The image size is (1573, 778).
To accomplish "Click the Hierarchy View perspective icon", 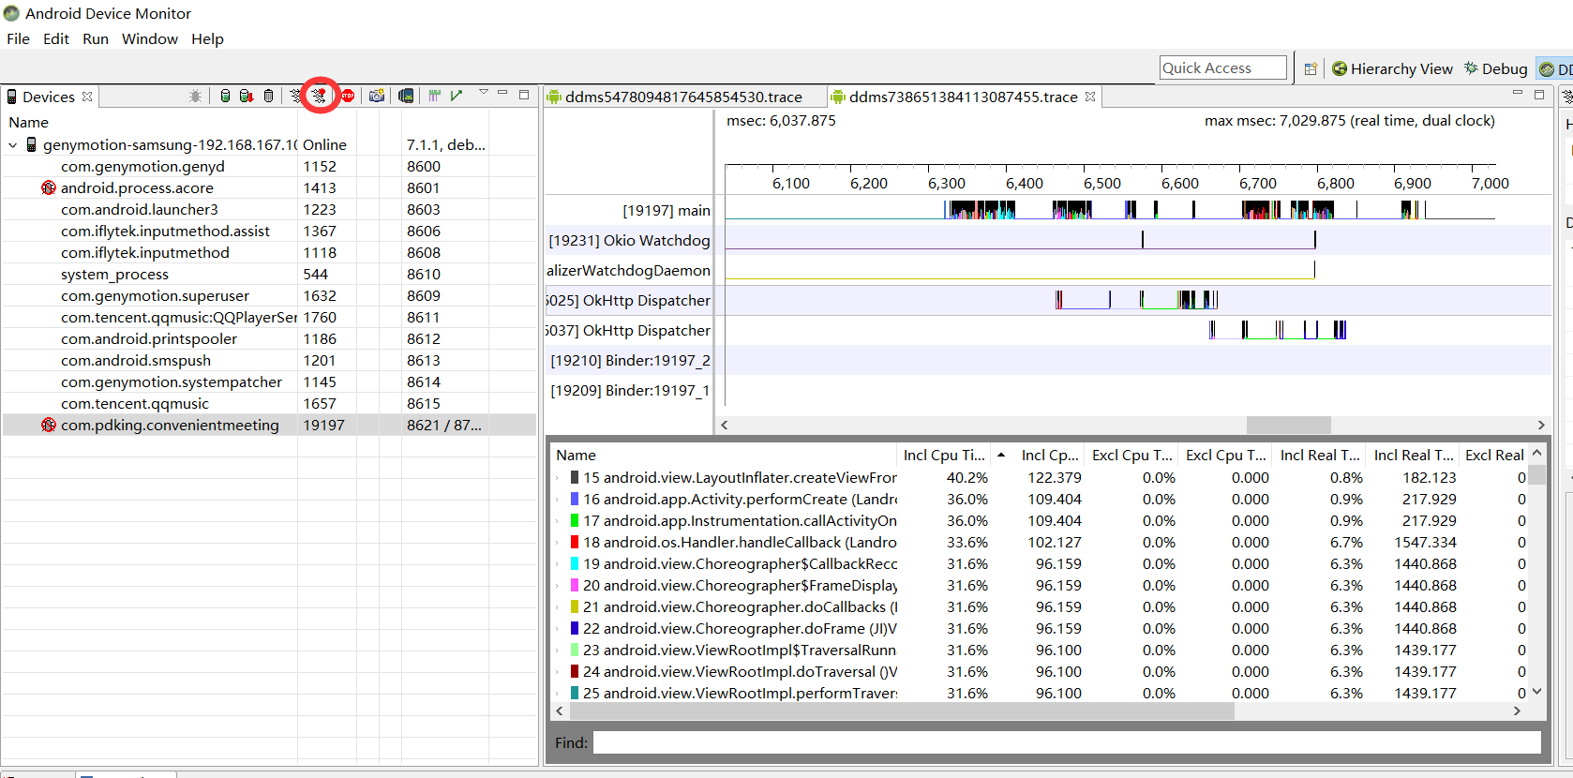I will point(1340,68).
